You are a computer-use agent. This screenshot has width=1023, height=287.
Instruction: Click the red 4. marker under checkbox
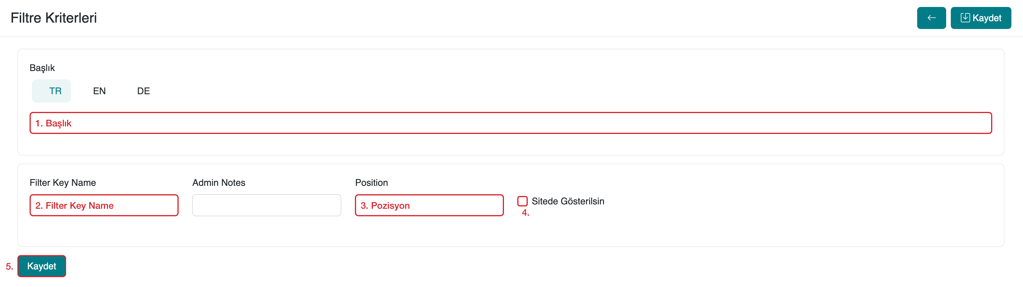click(x=525, y=213)
